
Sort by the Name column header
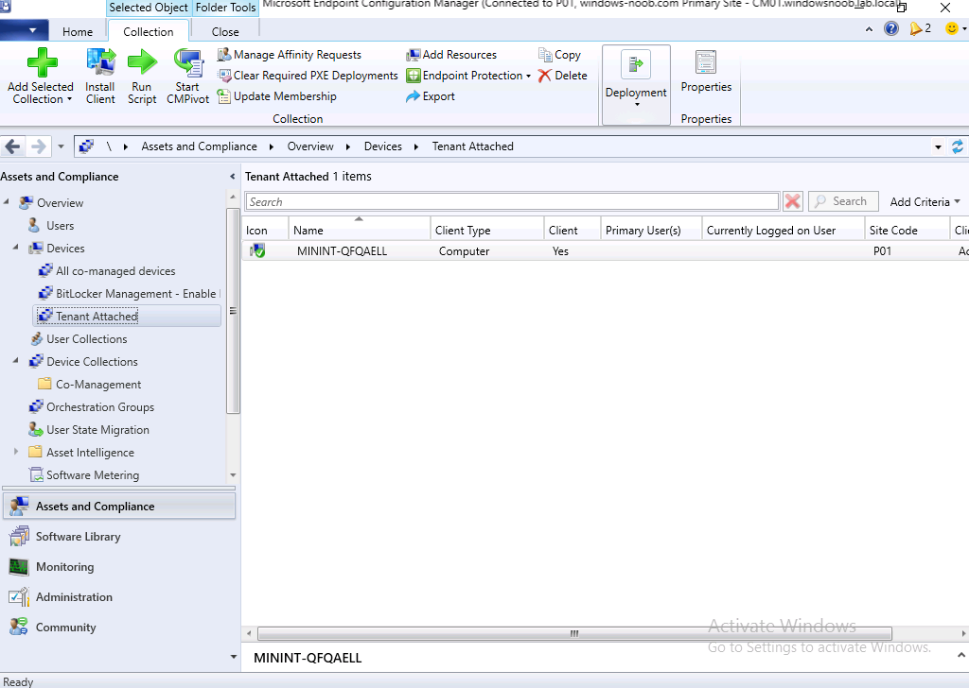(359, 230)
